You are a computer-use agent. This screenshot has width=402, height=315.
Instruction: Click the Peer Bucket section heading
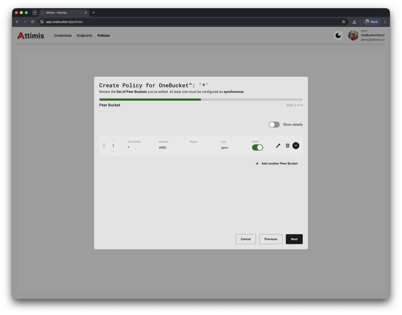tap(110, 105)
